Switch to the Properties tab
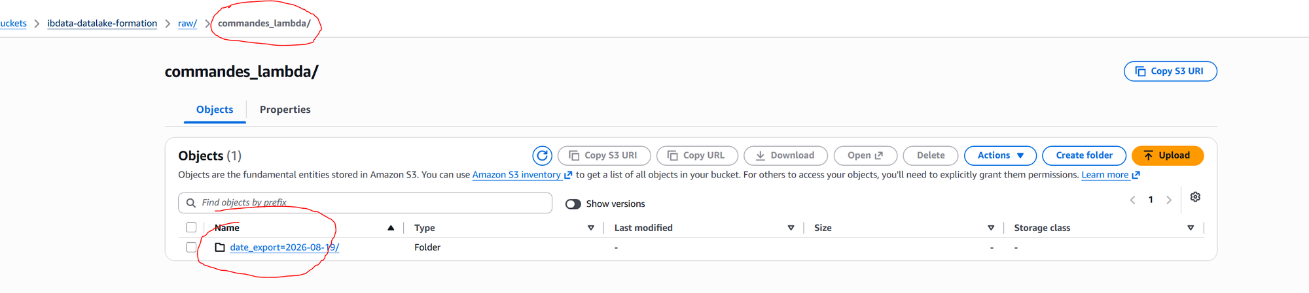The height and width of the screenshot is (293, 1309). [285, 110]
